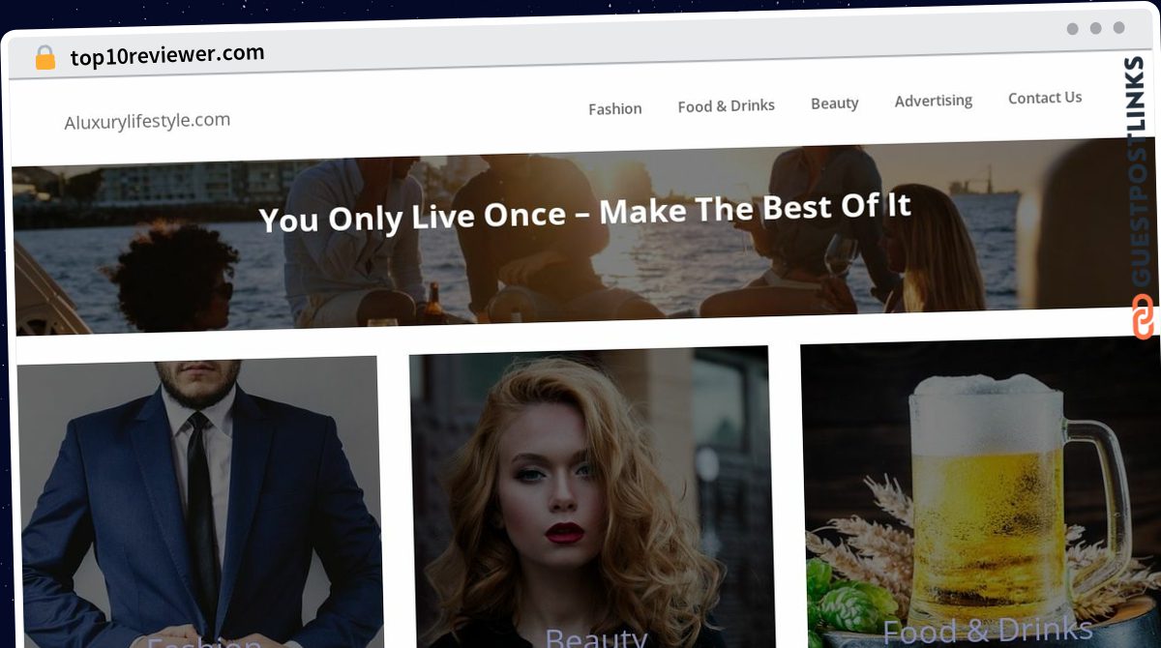The image size is (1161, 648).
Task: Click the Food & Drinks card caption label
Action: tap(988, 630)
